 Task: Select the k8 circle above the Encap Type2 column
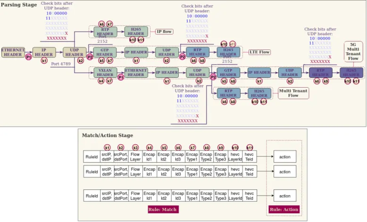[x=207, y=148]
